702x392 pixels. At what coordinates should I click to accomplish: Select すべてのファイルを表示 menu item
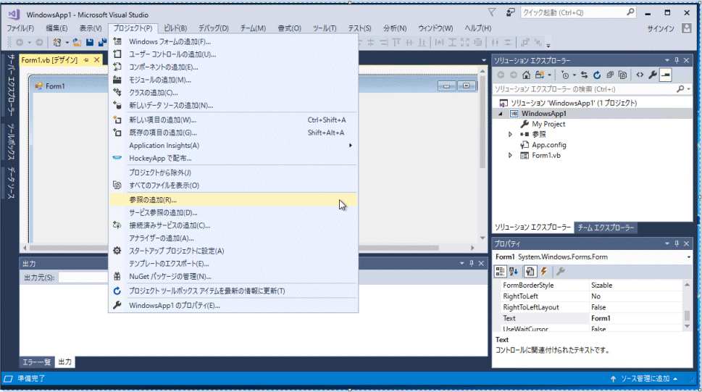(x=233, y=185)
